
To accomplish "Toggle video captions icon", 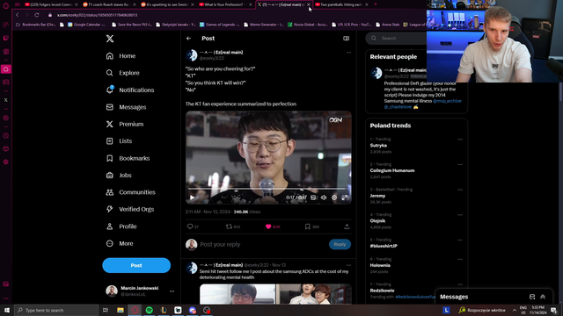I will pos(313,197).
